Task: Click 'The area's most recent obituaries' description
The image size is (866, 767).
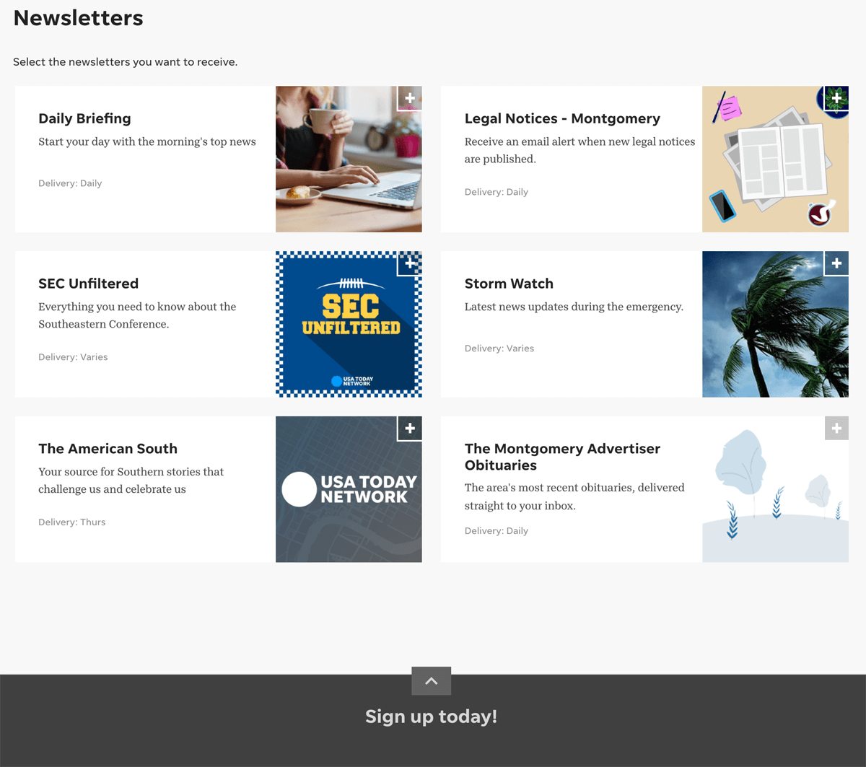Action: tap(574, 496)
